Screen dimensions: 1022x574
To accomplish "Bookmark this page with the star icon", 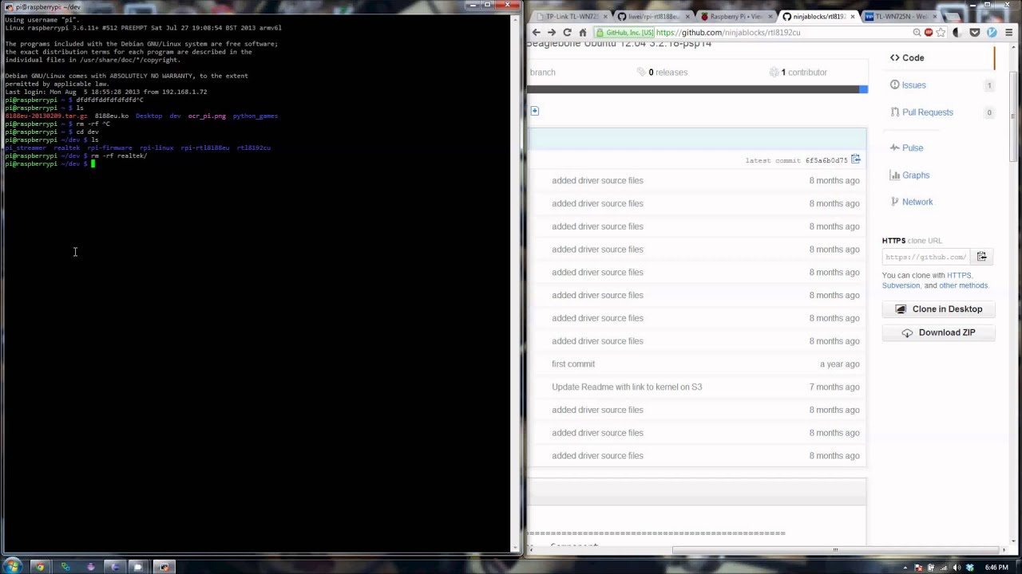I will pyautogui.click(x=941, y=33).
